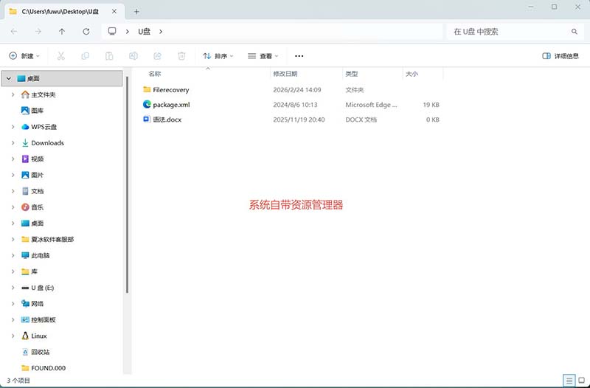
Task: Select the C:\Users\fuwu\Desktop\U盘 tab
Action: click(x=60, y=12)
